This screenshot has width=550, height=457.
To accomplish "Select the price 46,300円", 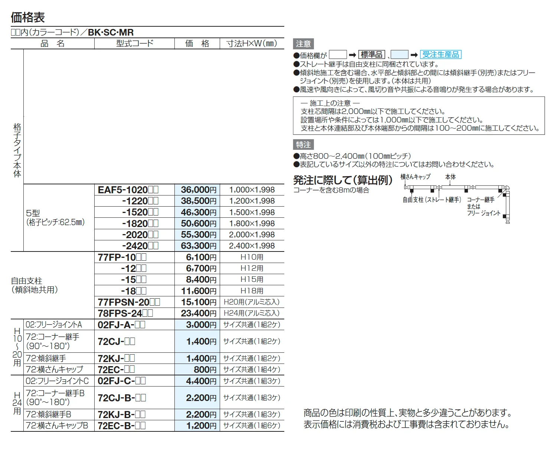I will click(199, 212).
